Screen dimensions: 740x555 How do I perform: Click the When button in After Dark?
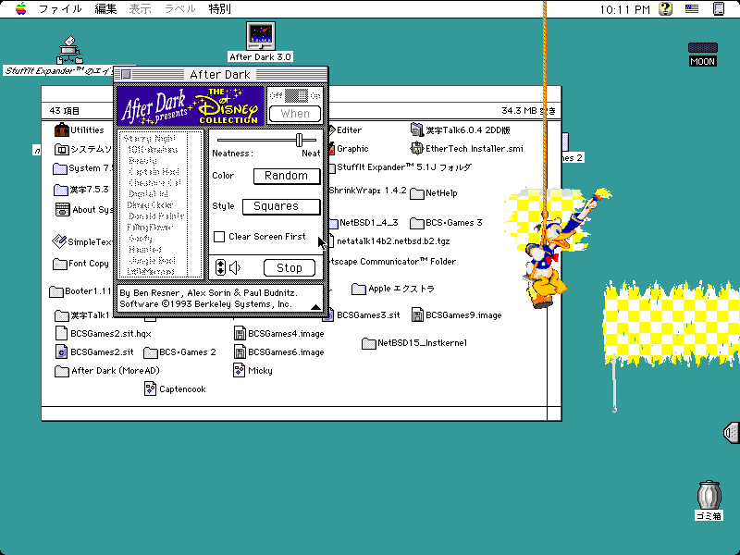(x=295, y=114)
